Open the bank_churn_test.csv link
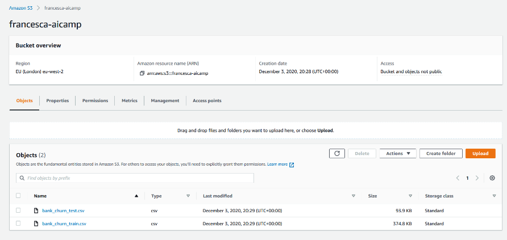 click(x=64, y=210)
